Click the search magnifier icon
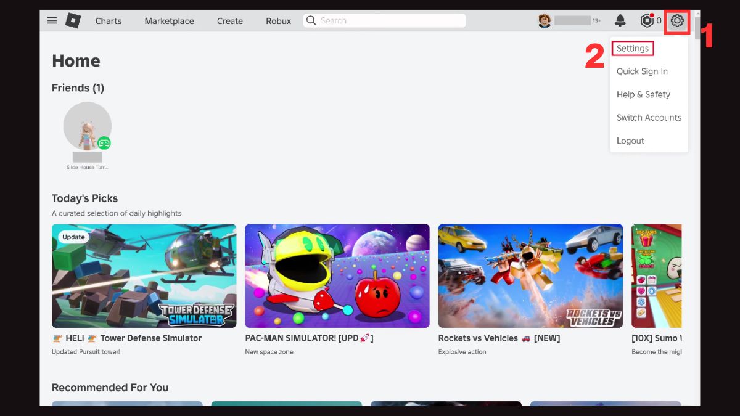Screen dimensions: 740x416 click(311, 20)
